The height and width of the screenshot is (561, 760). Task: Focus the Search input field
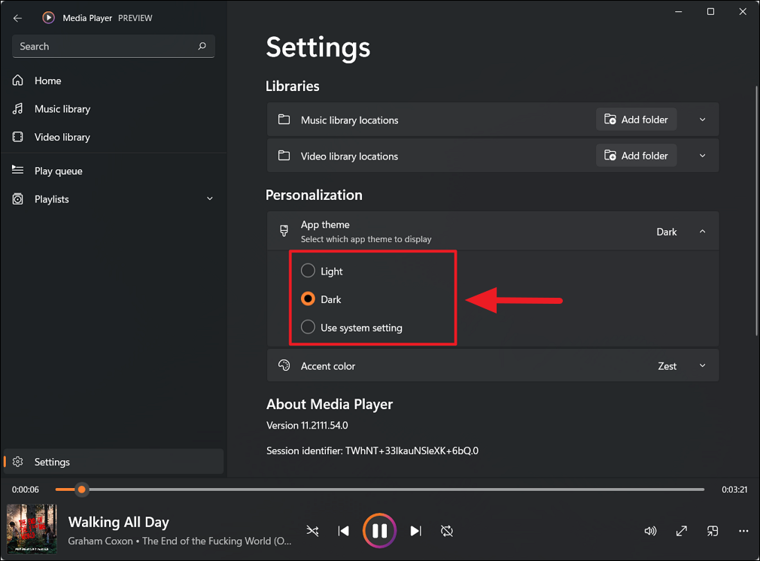point(113,47)
